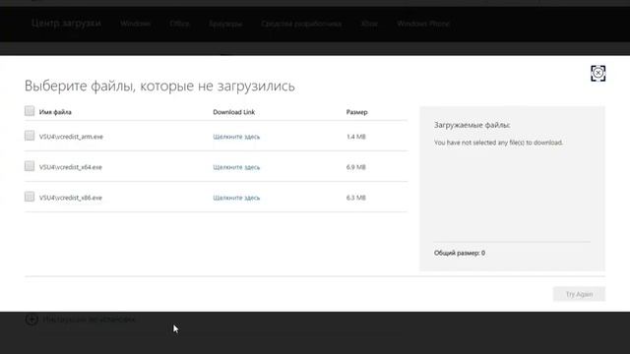This screenshot has width=630, height=354.
Task: Click the Имя файла column header
Action: (x=55, y=112)
